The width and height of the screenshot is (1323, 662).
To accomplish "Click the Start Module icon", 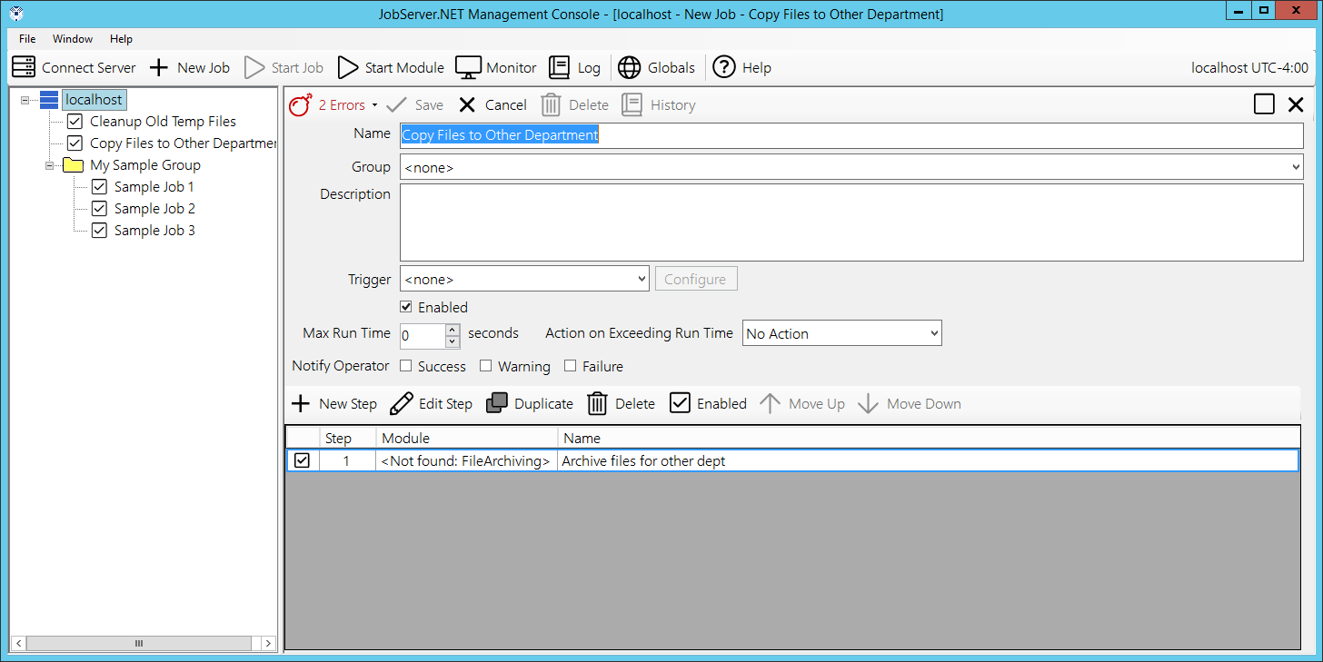I will tap(348, 67).
